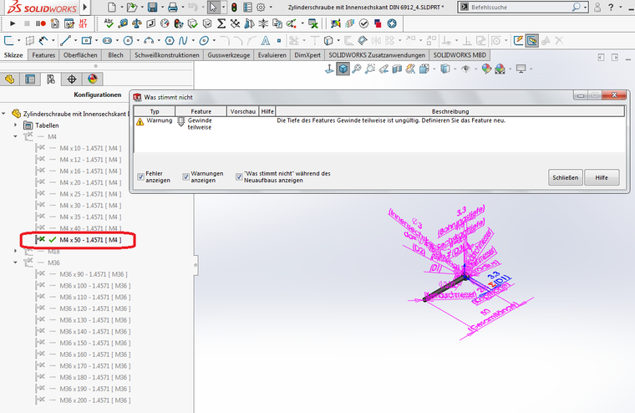Screen dimensions: 635x413
Task: Sort by the Typ column header
Action: tap(155, 111)
